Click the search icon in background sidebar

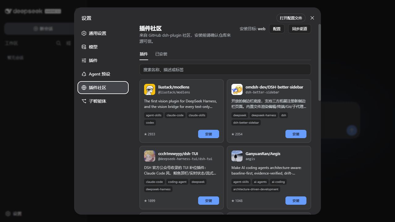(58, 43)
